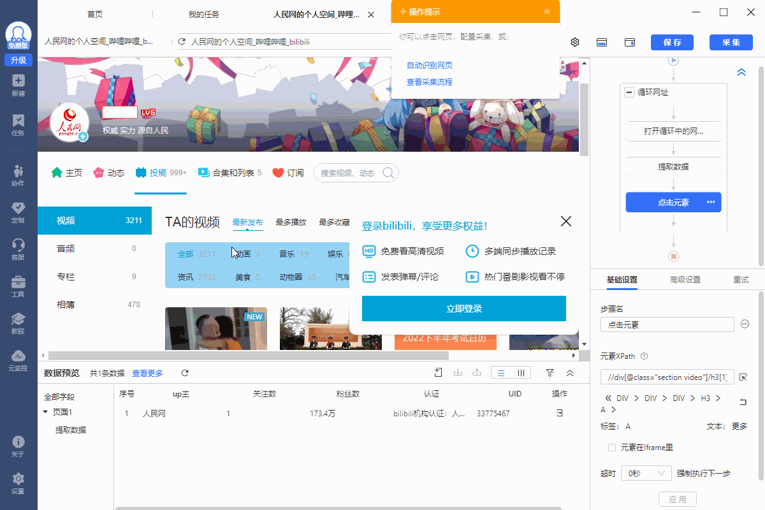The width and height of the screenshot is (765, 510).
Task: Reload the page with the address bar refresh icon
Action: (182, 42)
